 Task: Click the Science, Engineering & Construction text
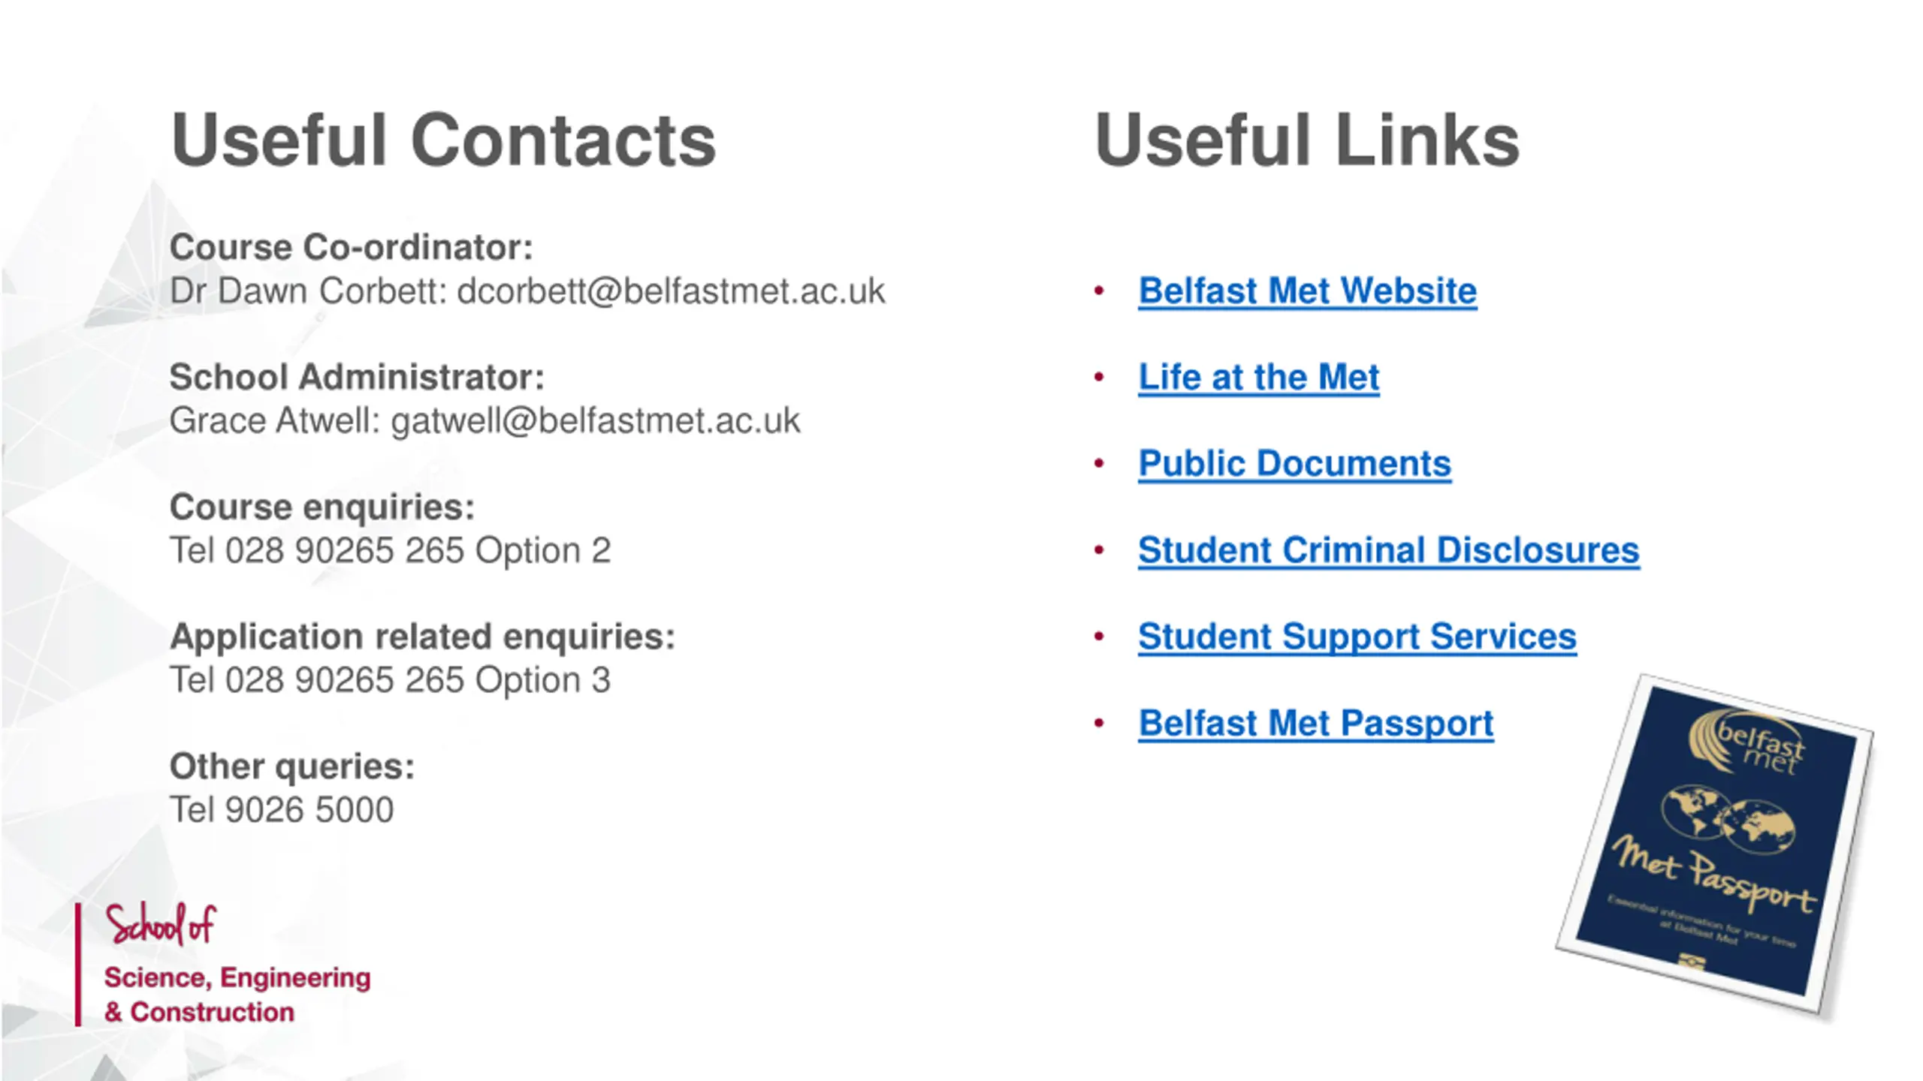point(237,995)
